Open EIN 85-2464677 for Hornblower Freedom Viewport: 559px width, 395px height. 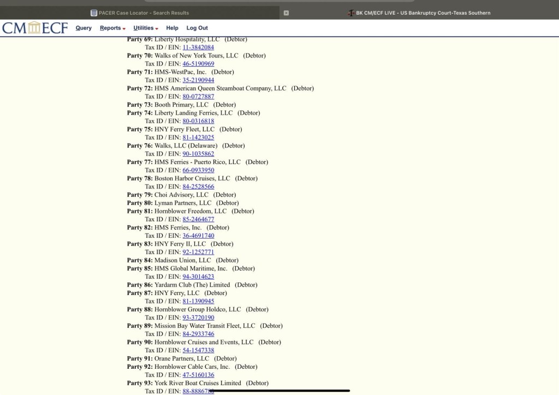198,220
